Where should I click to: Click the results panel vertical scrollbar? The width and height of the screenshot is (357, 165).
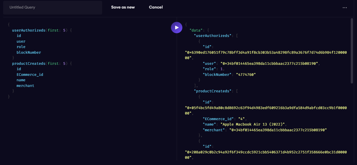pos(352,51)
